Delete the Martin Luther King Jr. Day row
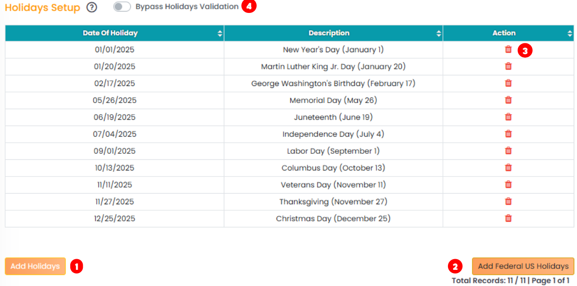The height and width of the screenshot is (286, 577). tap(508, 67)
